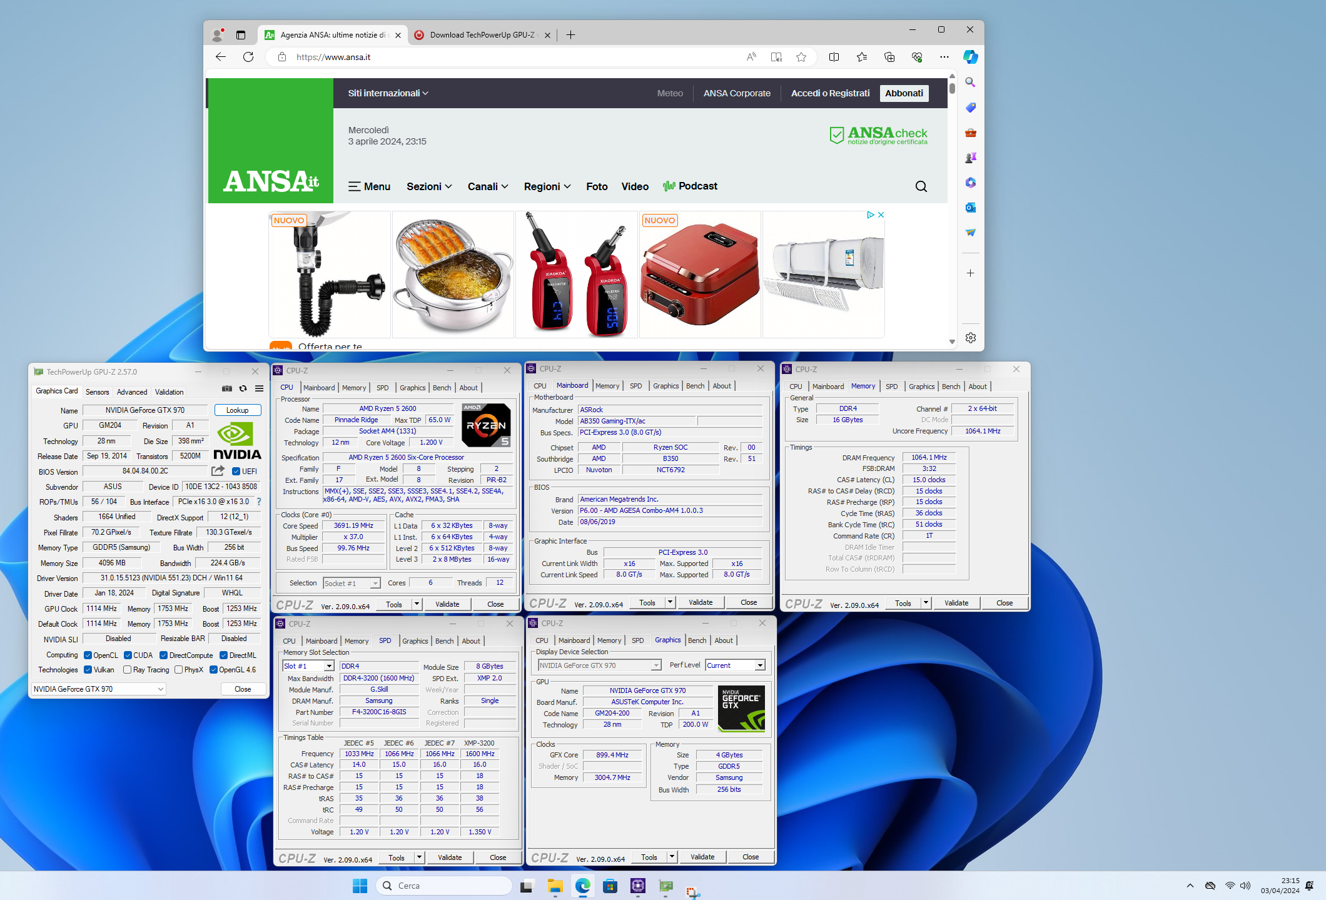Open the Accedi o Registrati link
1326x900 pixels.
[x=830, y=93]
